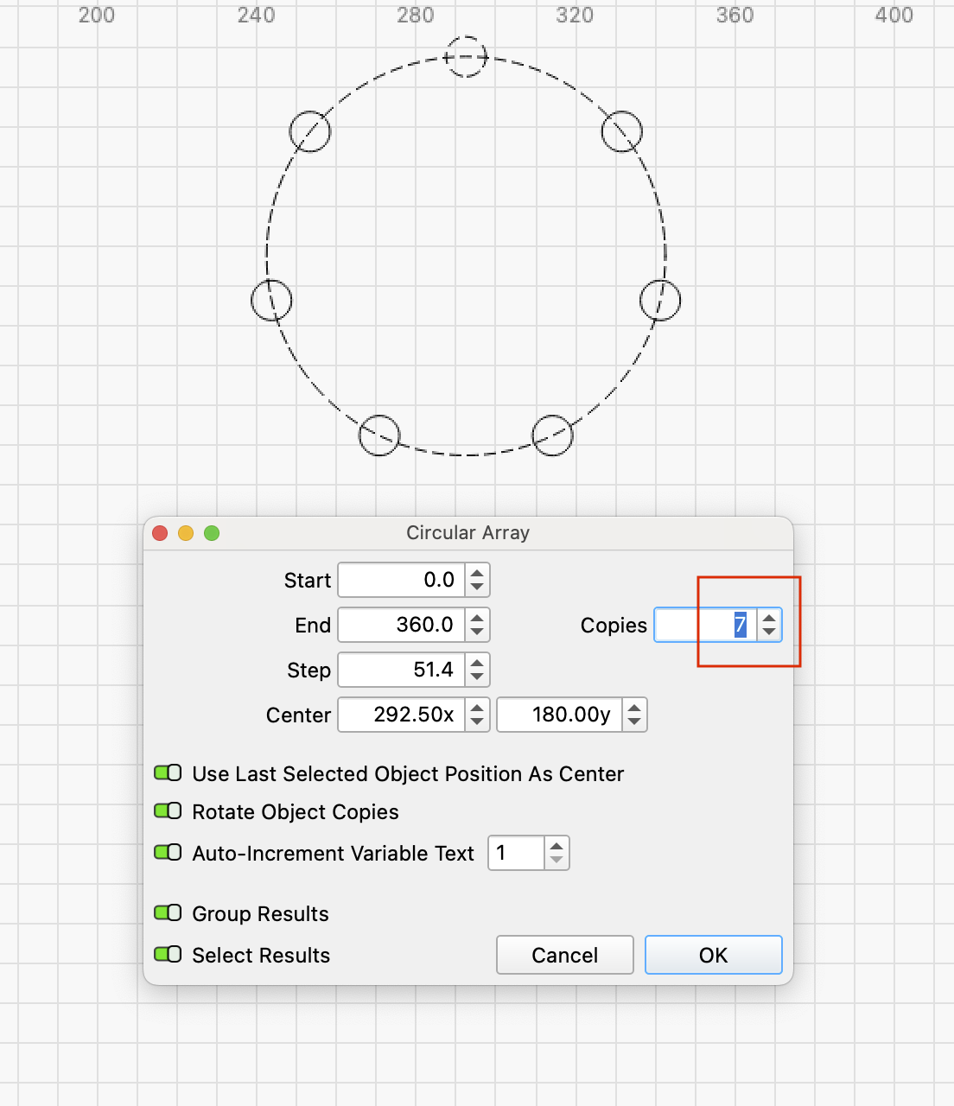Turn off Group Results toggle
This screenshot has width=954, height=1106.
168,912
